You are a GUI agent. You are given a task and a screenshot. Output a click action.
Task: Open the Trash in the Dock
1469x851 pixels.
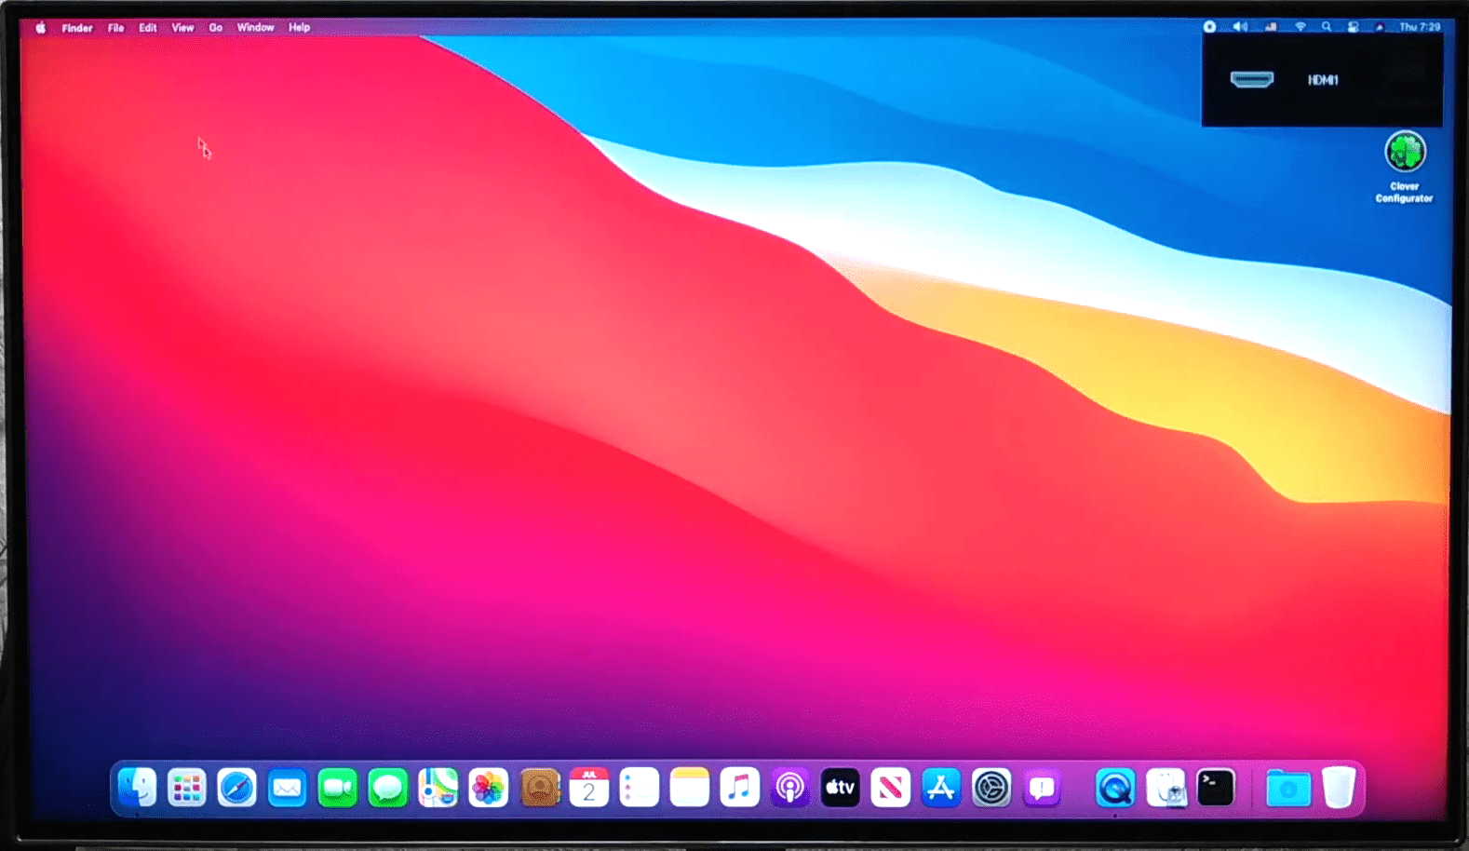[x=1339, y=789]
